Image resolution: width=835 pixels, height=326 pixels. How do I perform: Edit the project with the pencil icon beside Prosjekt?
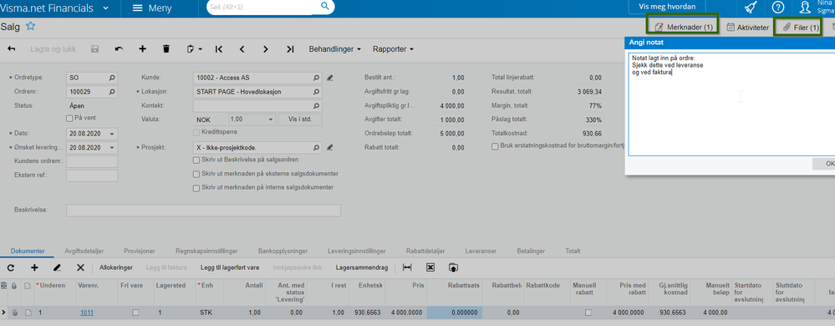(x=329, y=148)
